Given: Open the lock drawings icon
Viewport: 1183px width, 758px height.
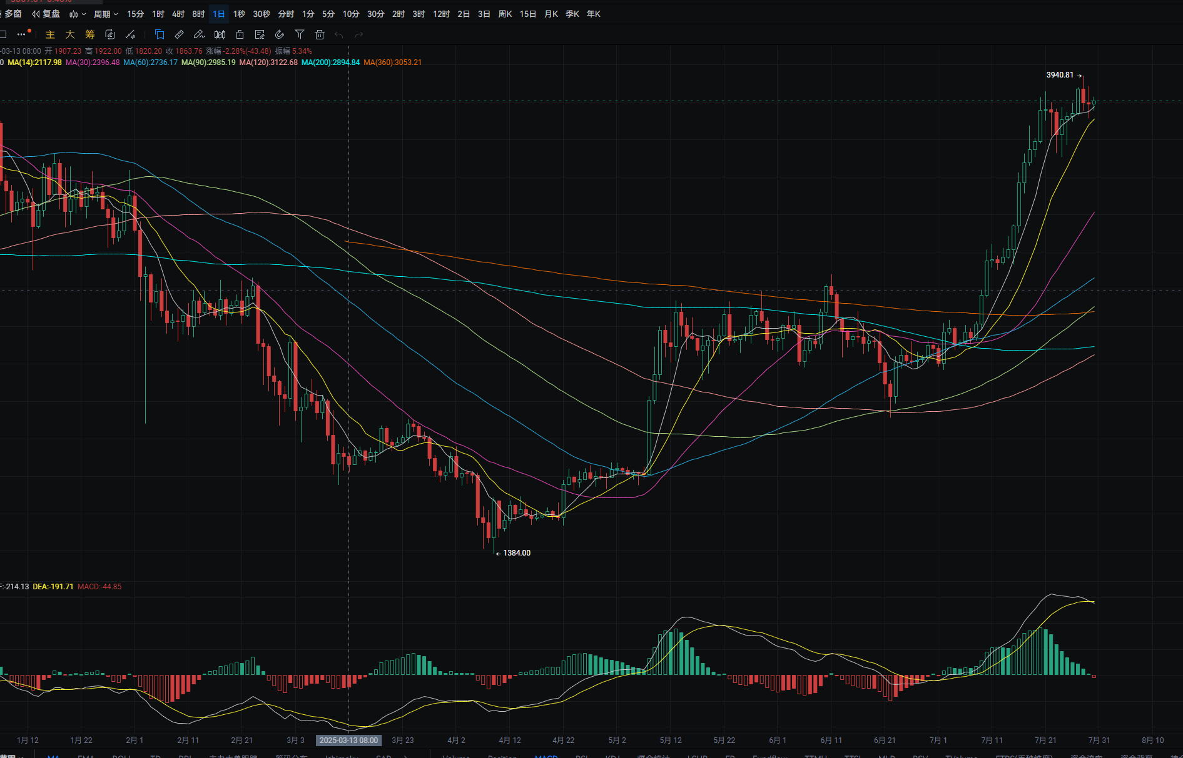Looking at the screenshot, I should (240, 34).
